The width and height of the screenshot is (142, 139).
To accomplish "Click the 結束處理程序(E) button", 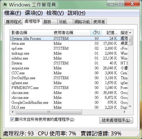I will 116,120.
